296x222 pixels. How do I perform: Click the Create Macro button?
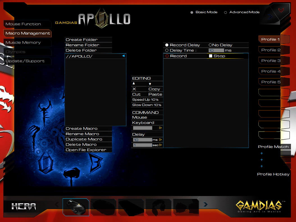(81, 129)
